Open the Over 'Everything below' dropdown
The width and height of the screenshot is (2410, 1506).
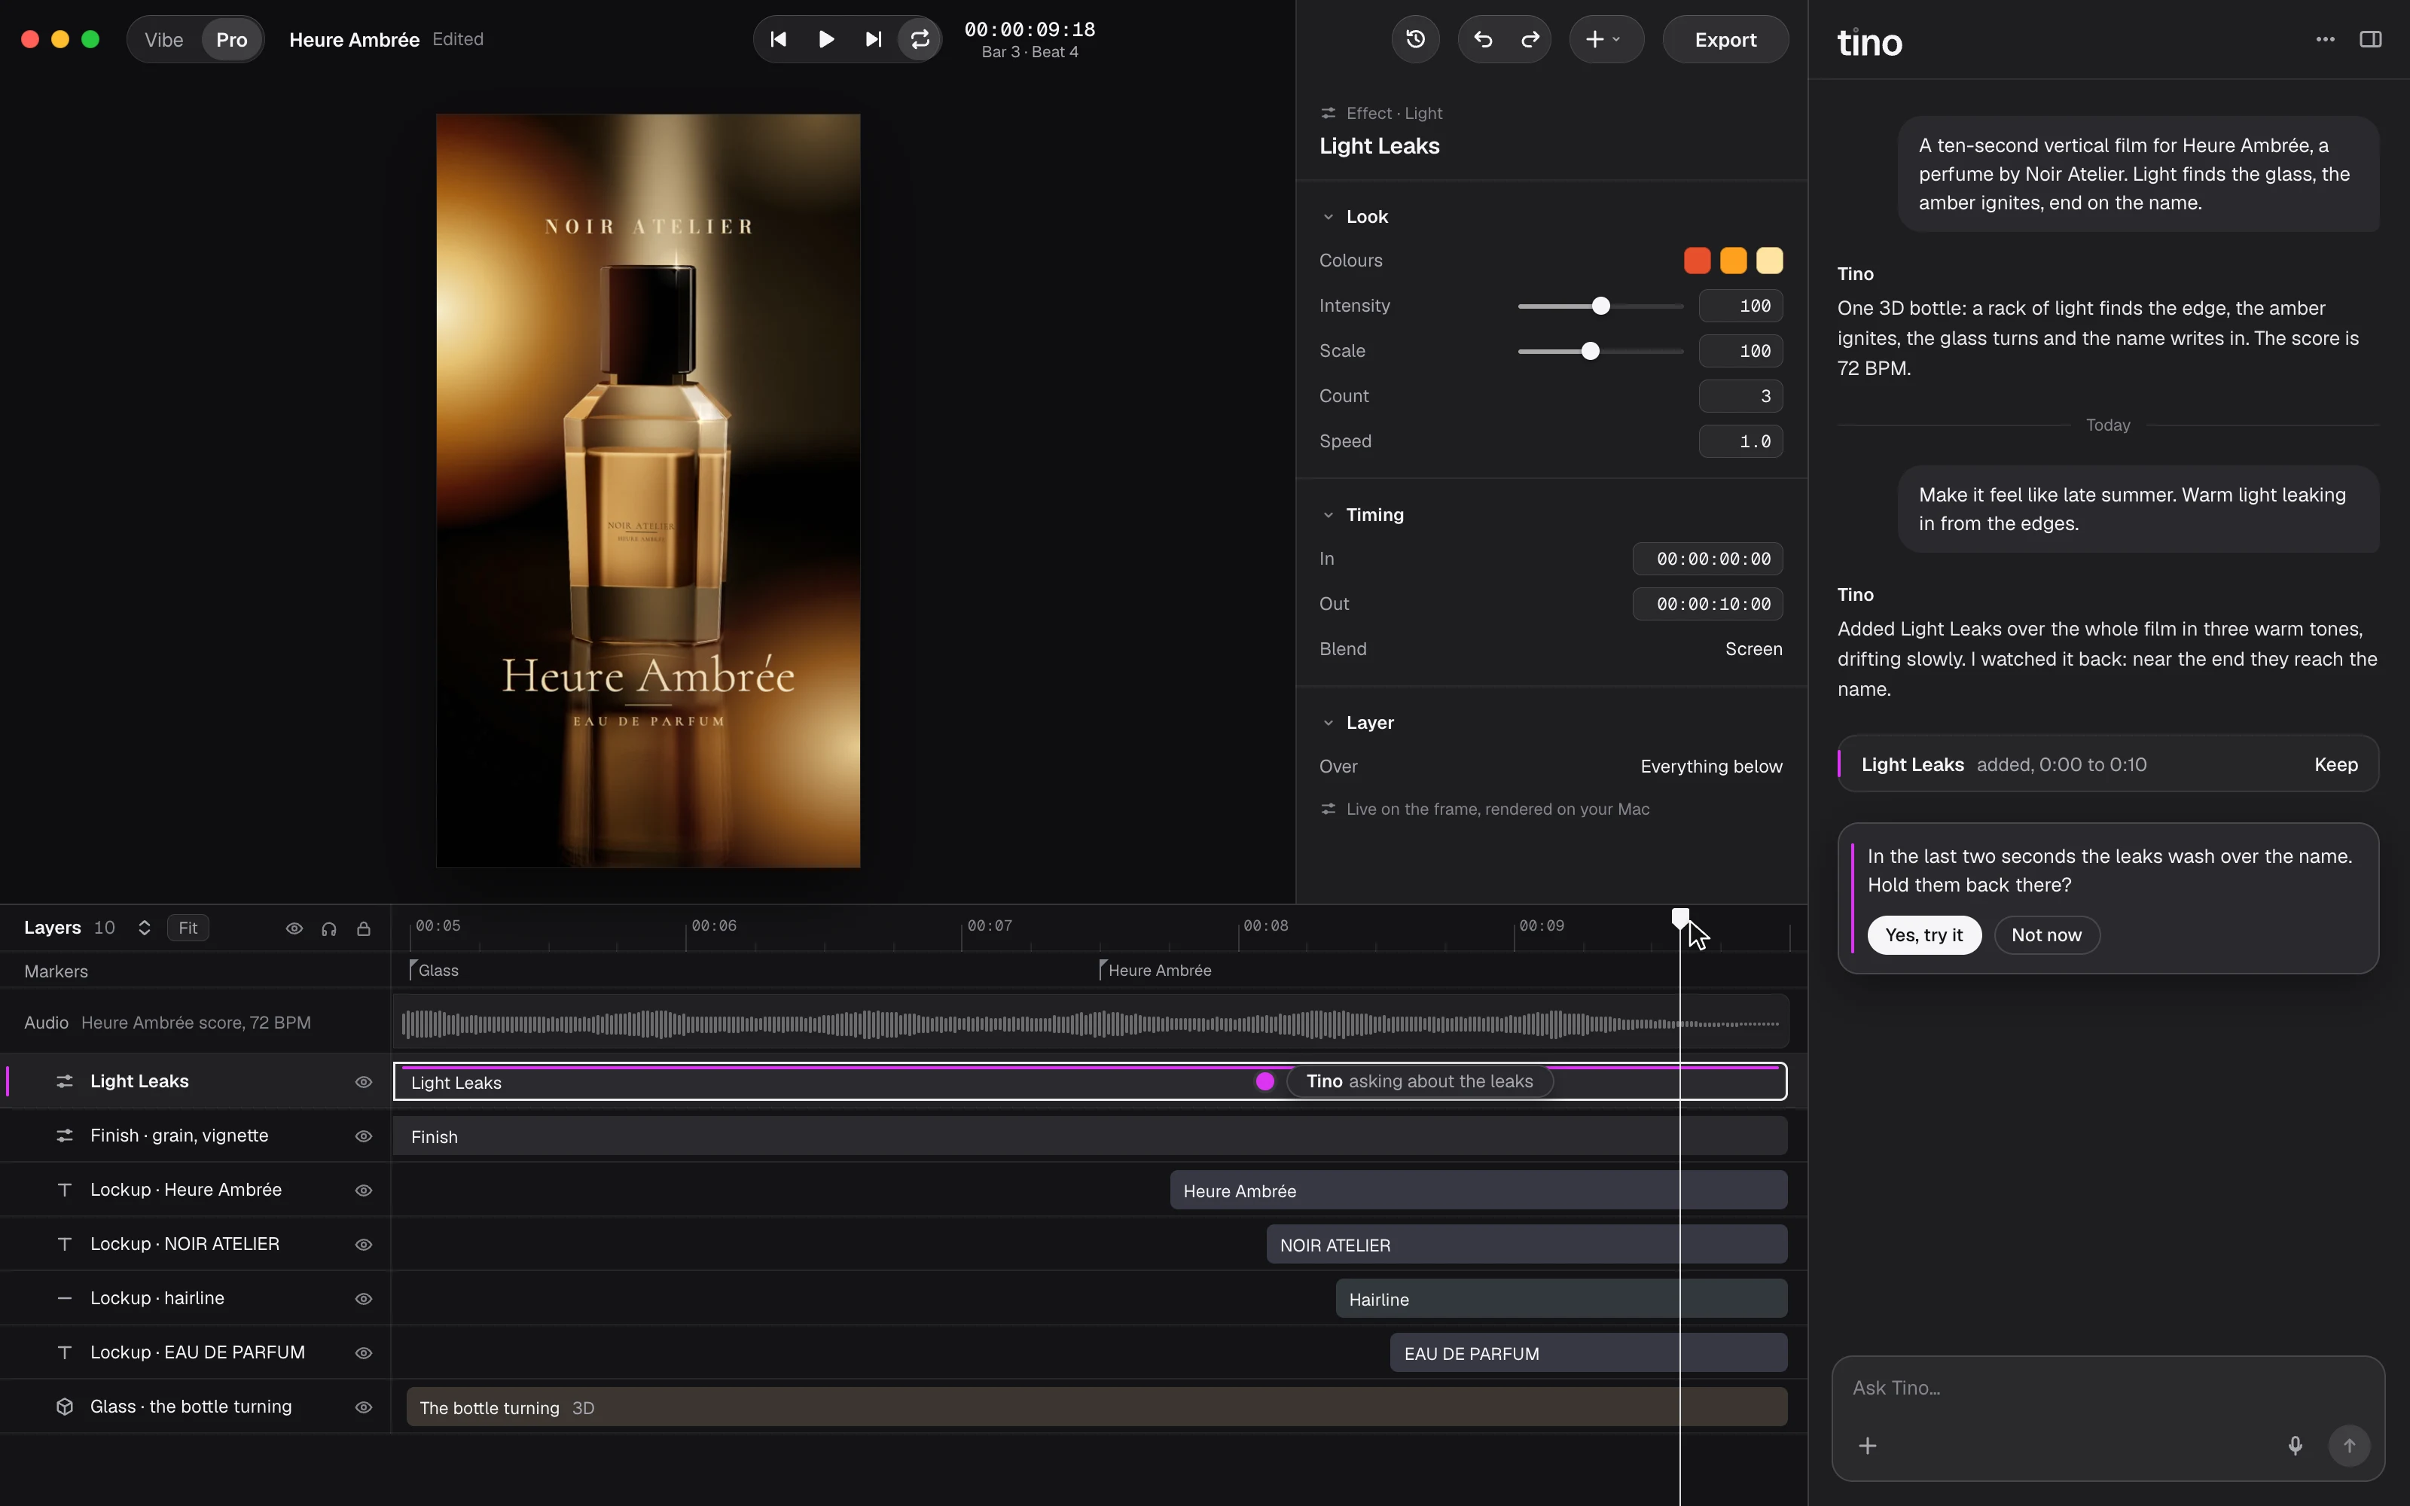click(1711, 767)
